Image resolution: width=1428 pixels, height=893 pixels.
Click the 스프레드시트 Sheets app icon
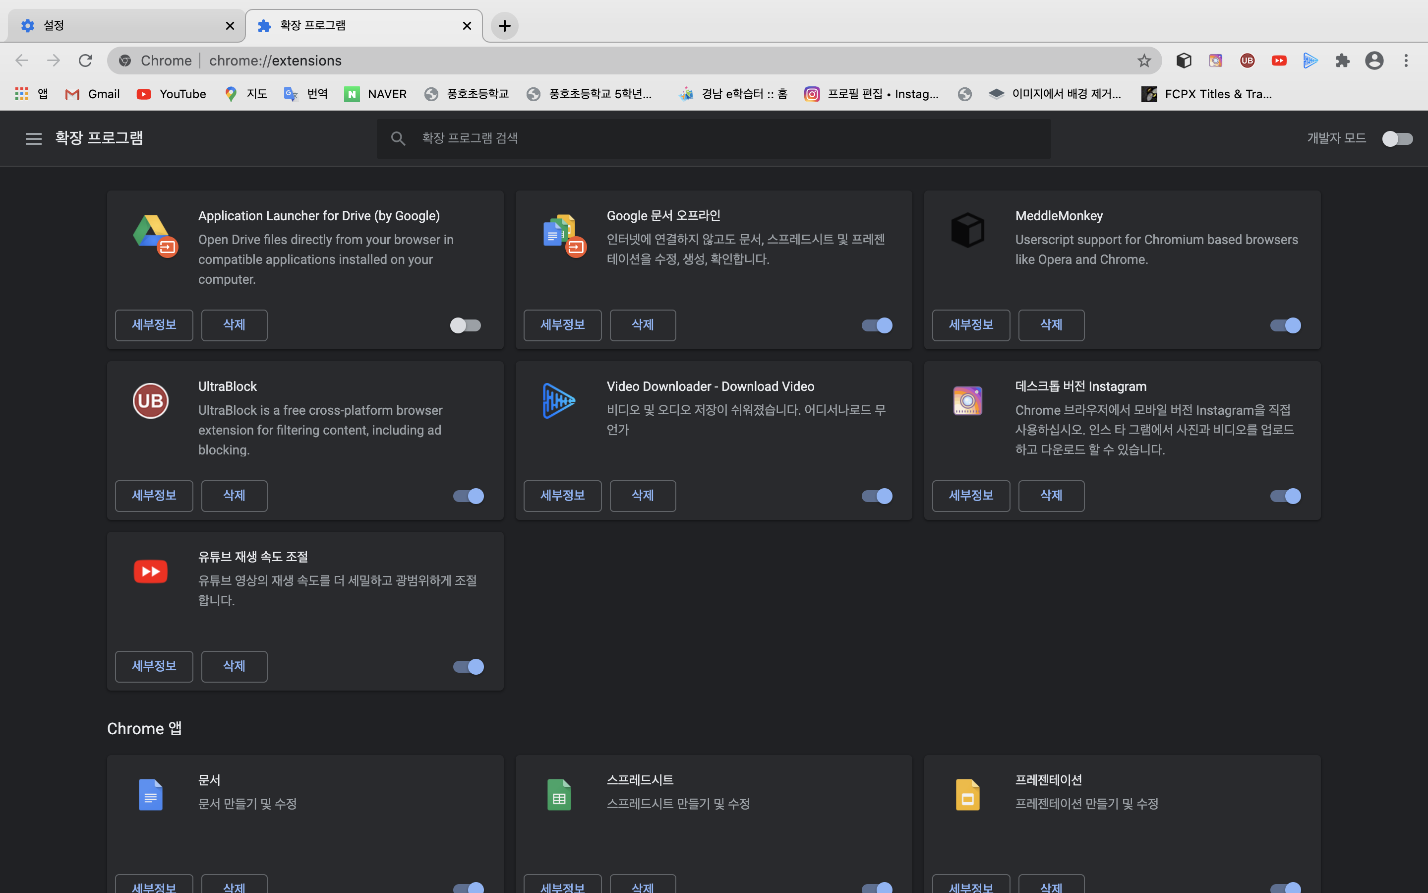559,794
